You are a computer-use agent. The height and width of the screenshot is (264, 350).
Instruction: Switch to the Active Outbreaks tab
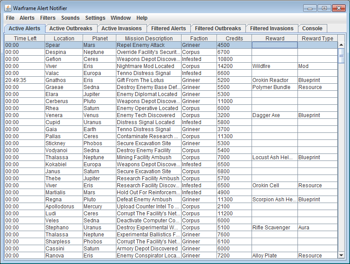[x=70, y=29]
